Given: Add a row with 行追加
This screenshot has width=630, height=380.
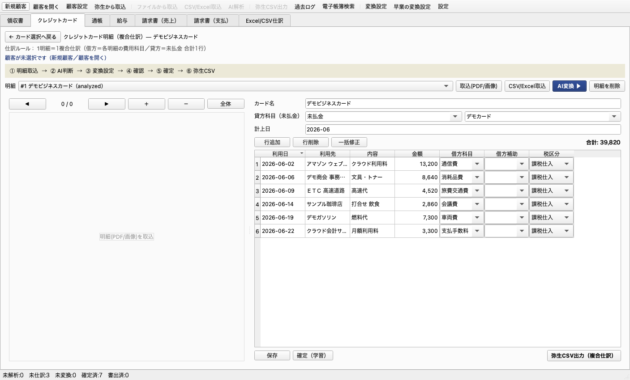Looking at the screenshot, I should 272,142.
